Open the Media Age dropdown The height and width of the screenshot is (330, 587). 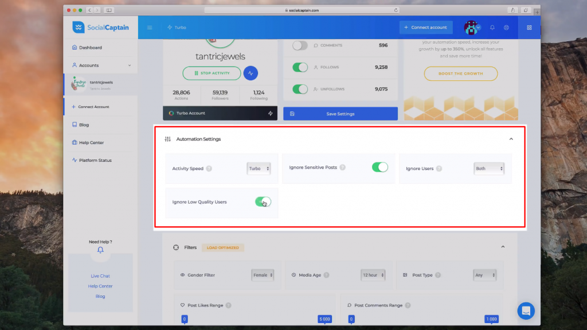tap(373, 275)
